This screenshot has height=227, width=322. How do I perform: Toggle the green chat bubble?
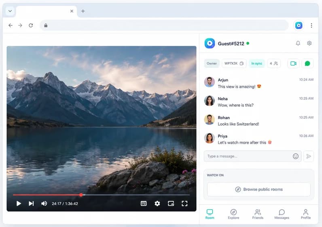[307, 63]
